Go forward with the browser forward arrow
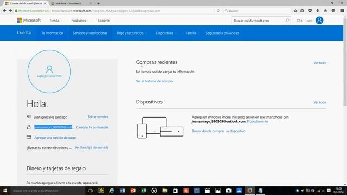 10,11
